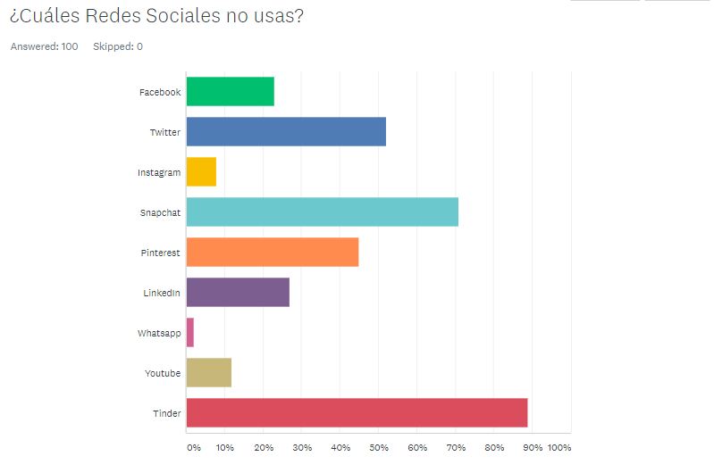
Task: Click the chart title about Redes Sociales
Action: [x=156, y=17]
